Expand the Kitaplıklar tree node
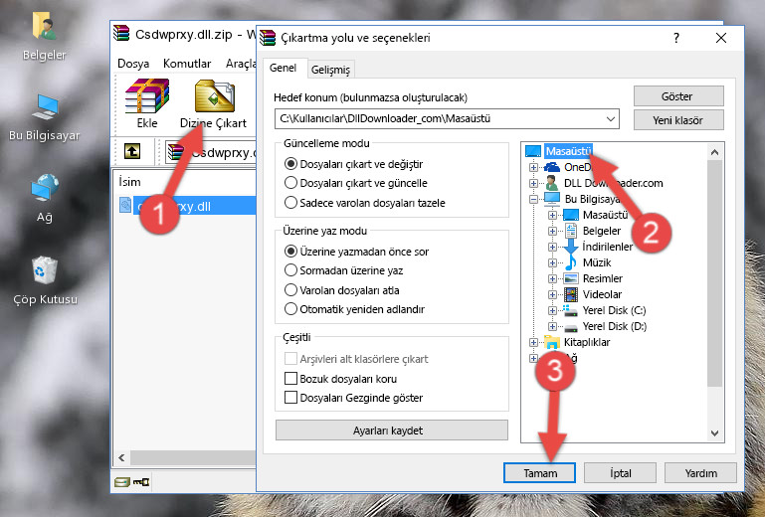 tap(533, 342)
